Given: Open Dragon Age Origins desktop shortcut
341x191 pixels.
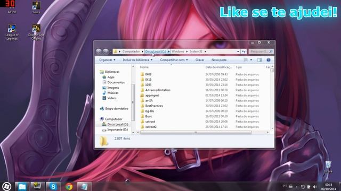Looking at the screenshot, I should coord(36,32).
